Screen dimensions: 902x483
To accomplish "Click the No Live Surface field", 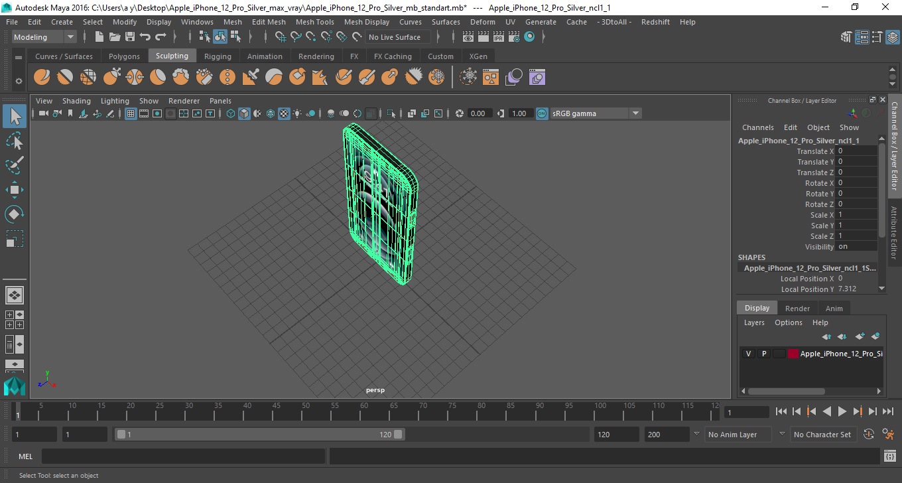I will point(397,37).
